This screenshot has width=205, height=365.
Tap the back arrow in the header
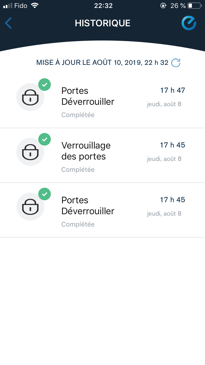point(8,23)
